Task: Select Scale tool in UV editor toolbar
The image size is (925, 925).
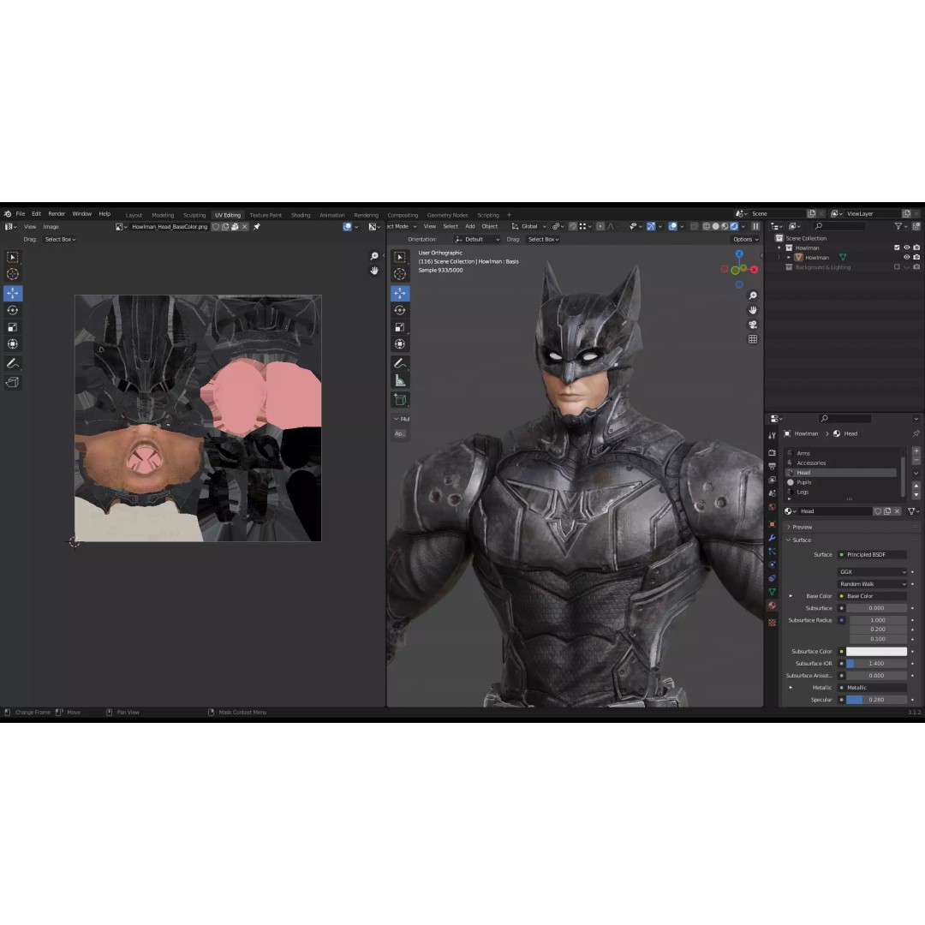Action: (12, 327)
